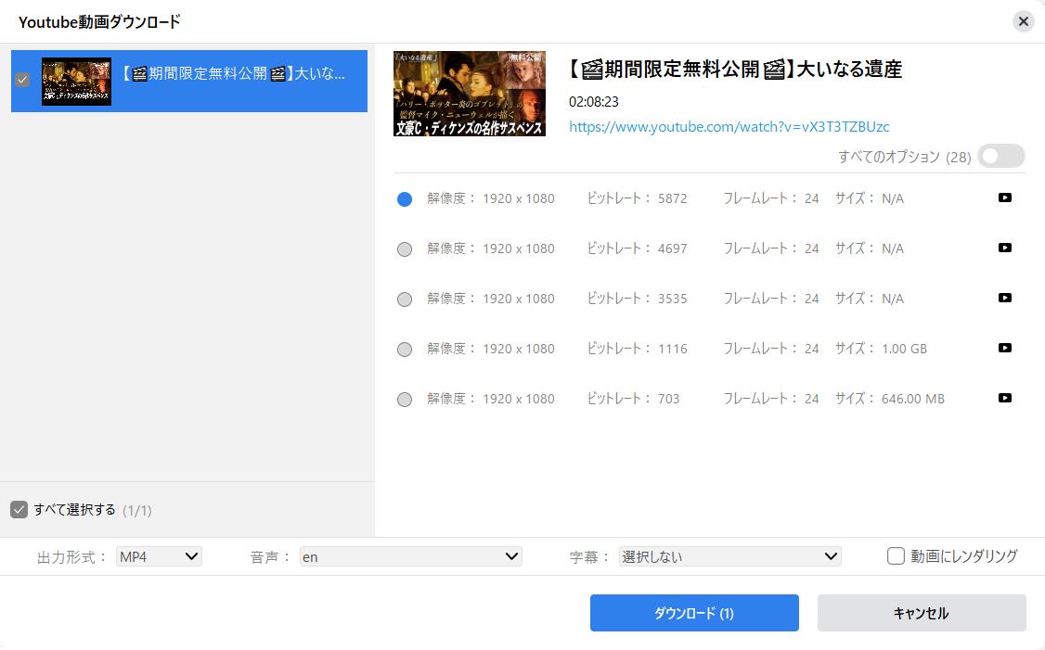
Task: Open the 出力形式 MP4 dropdown
Action: coord(159,556)
